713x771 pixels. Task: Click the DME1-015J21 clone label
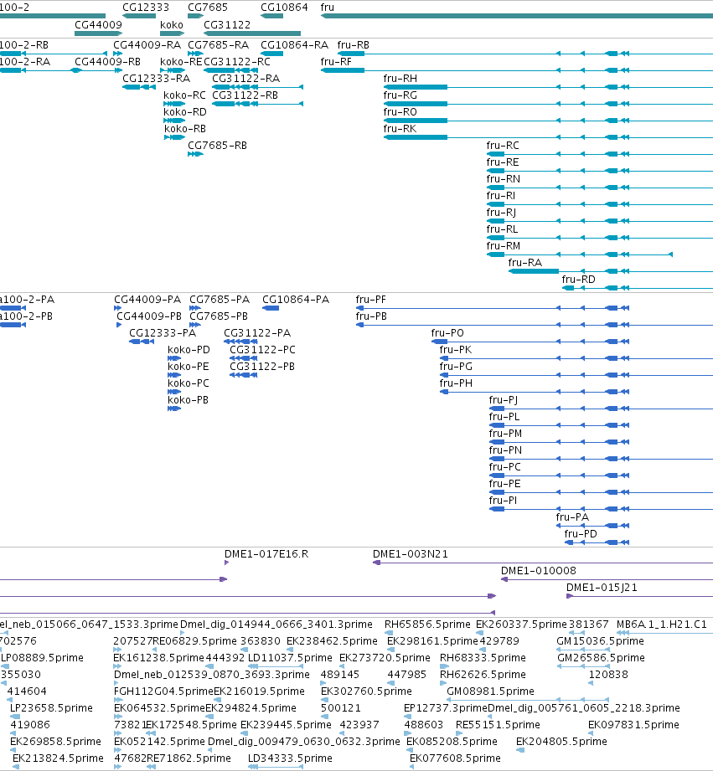point(602,588)
